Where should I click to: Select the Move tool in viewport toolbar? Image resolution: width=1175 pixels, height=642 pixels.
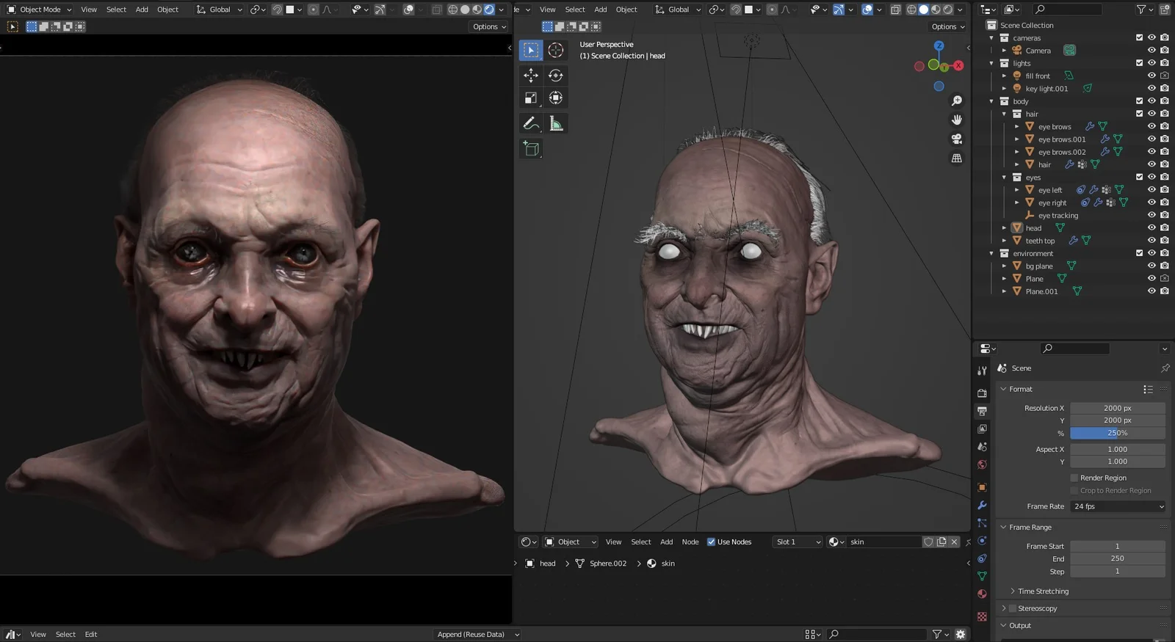(530, 75)
